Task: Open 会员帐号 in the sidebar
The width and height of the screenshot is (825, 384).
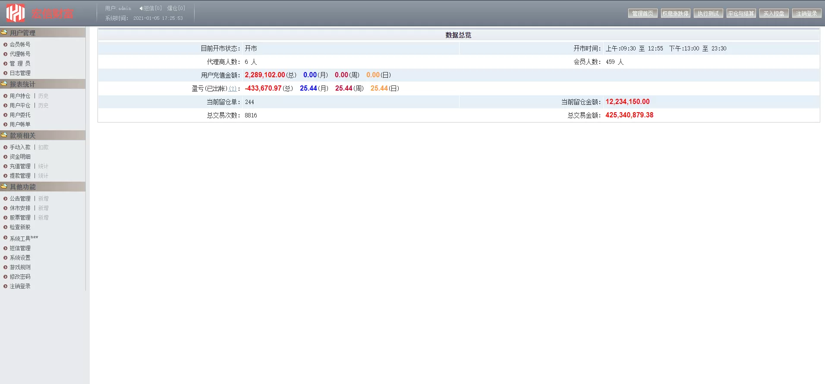Action: coord(20,44)
